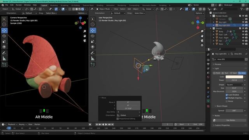Switch perspective/orthographic grid icon in User Perspective viewport
The image size is (249, 140).
point(202,45)
